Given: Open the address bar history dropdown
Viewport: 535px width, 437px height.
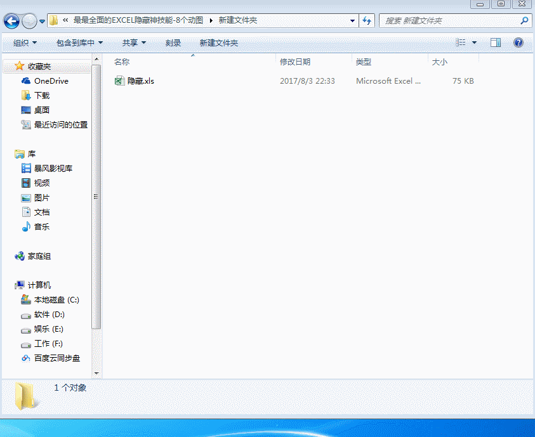Looking at the screenshot, I should click(352, 21).
